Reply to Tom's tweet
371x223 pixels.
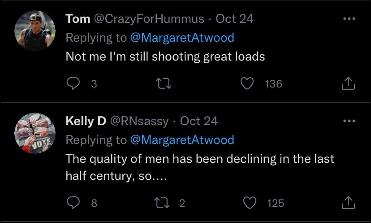pyautogui.click(x=73, y=83)
